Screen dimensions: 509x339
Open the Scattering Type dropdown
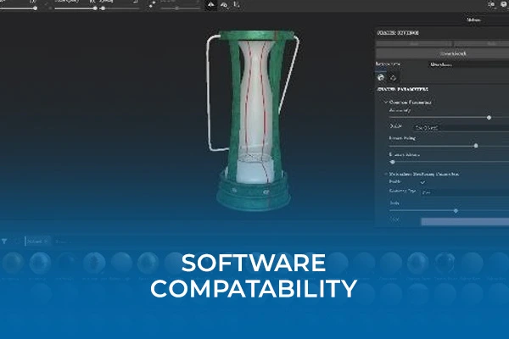465,192
